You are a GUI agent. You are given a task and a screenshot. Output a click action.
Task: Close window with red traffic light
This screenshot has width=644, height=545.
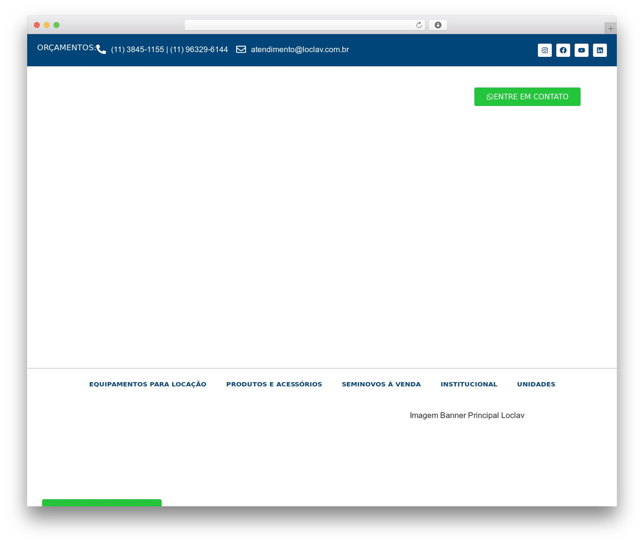tap(37, 25)
